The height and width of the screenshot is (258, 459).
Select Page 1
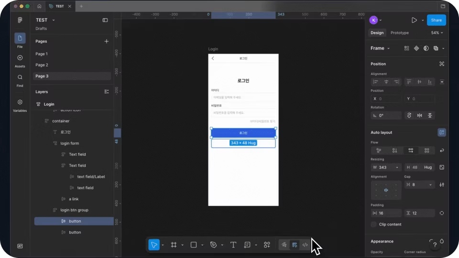(x=72, y=54)
